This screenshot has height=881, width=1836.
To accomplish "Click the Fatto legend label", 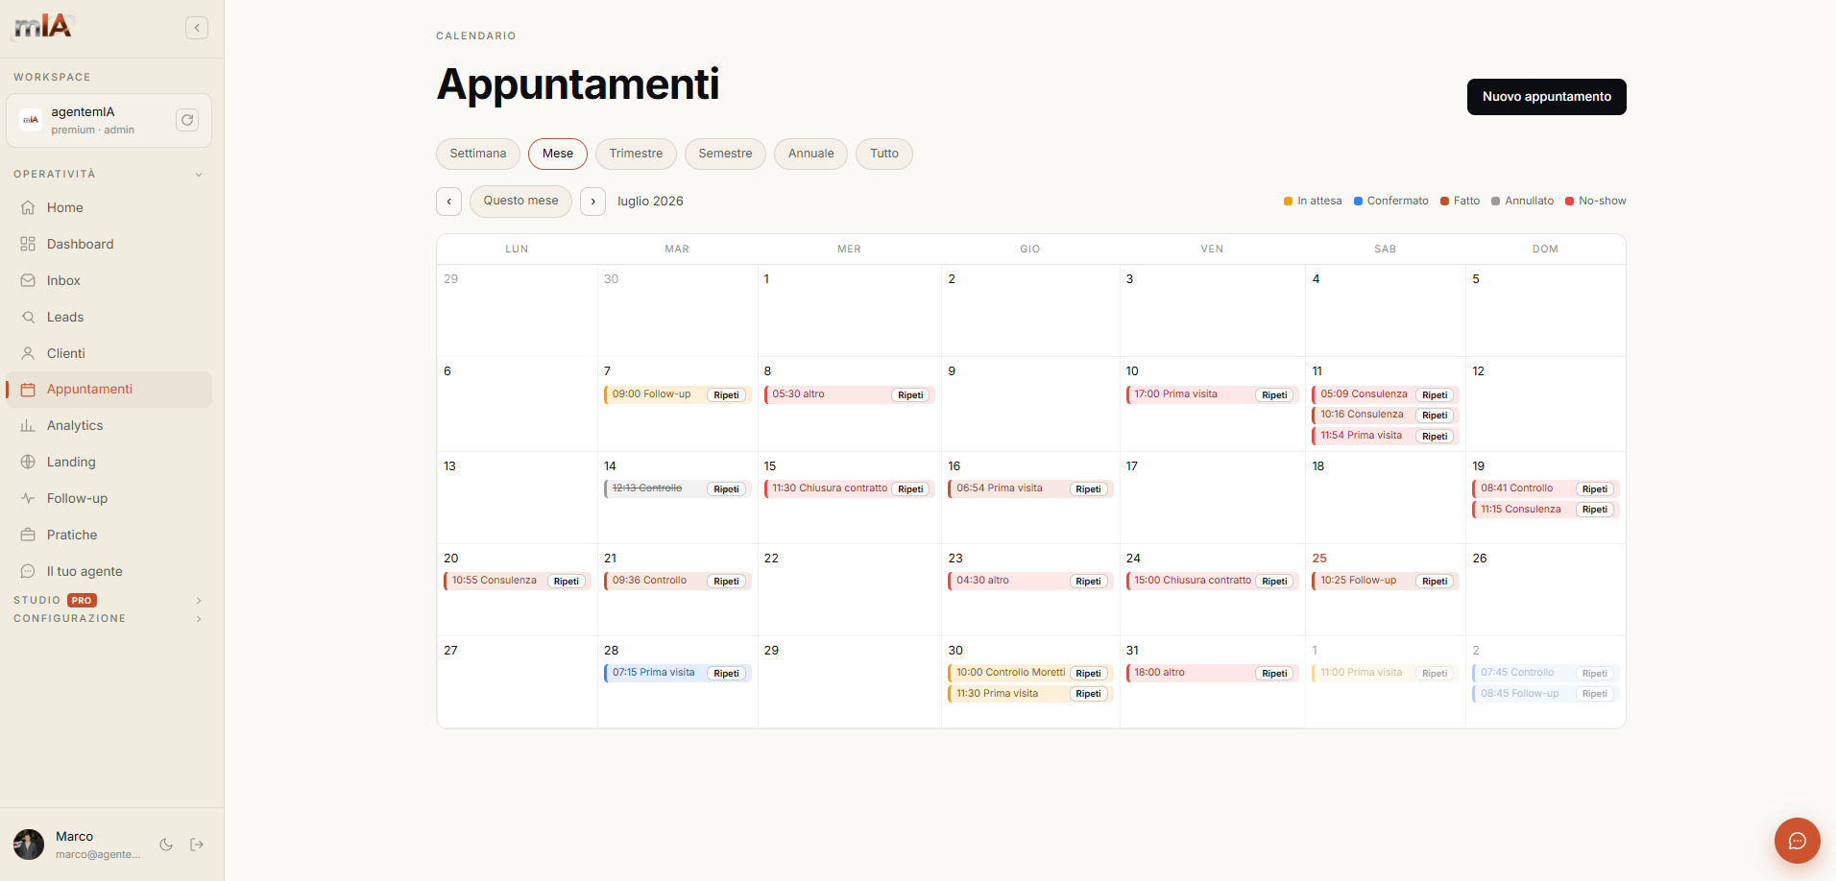I will [1466, 202].
